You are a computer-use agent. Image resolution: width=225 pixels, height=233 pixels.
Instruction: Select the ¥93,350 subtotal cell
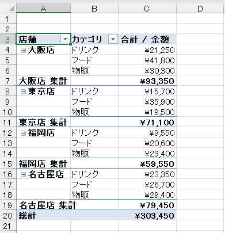[147, 81]
